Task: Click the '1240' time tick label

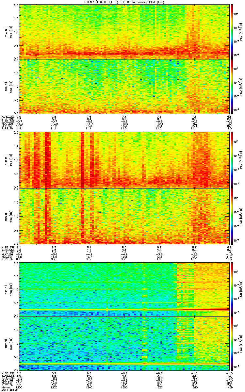Action: coord(89,388)
